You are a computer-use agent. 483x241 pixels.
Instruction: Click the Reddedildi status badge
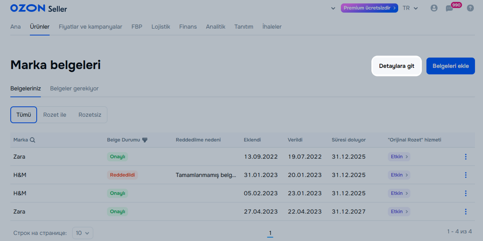pos(122,175)
